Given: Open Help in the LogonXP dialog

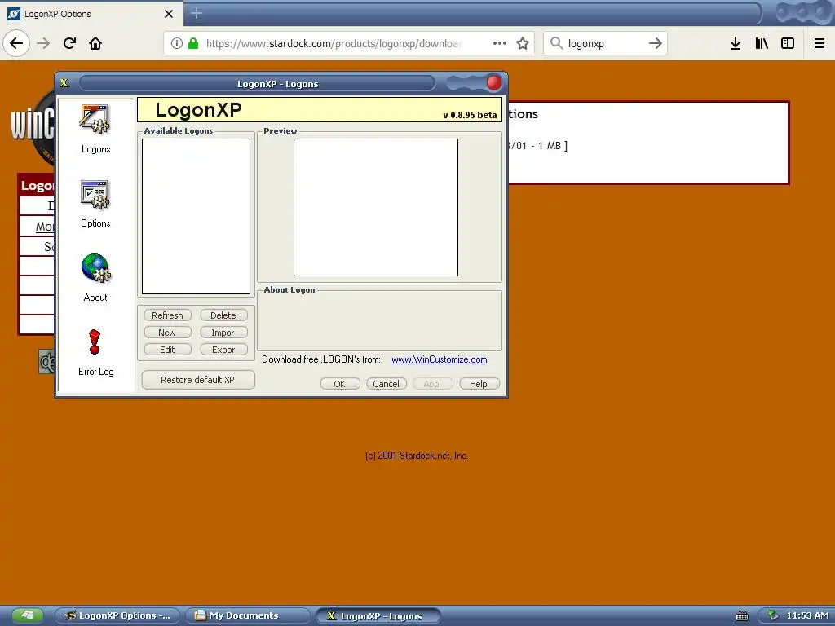Looking at the screenshot, I should [479, 384].
